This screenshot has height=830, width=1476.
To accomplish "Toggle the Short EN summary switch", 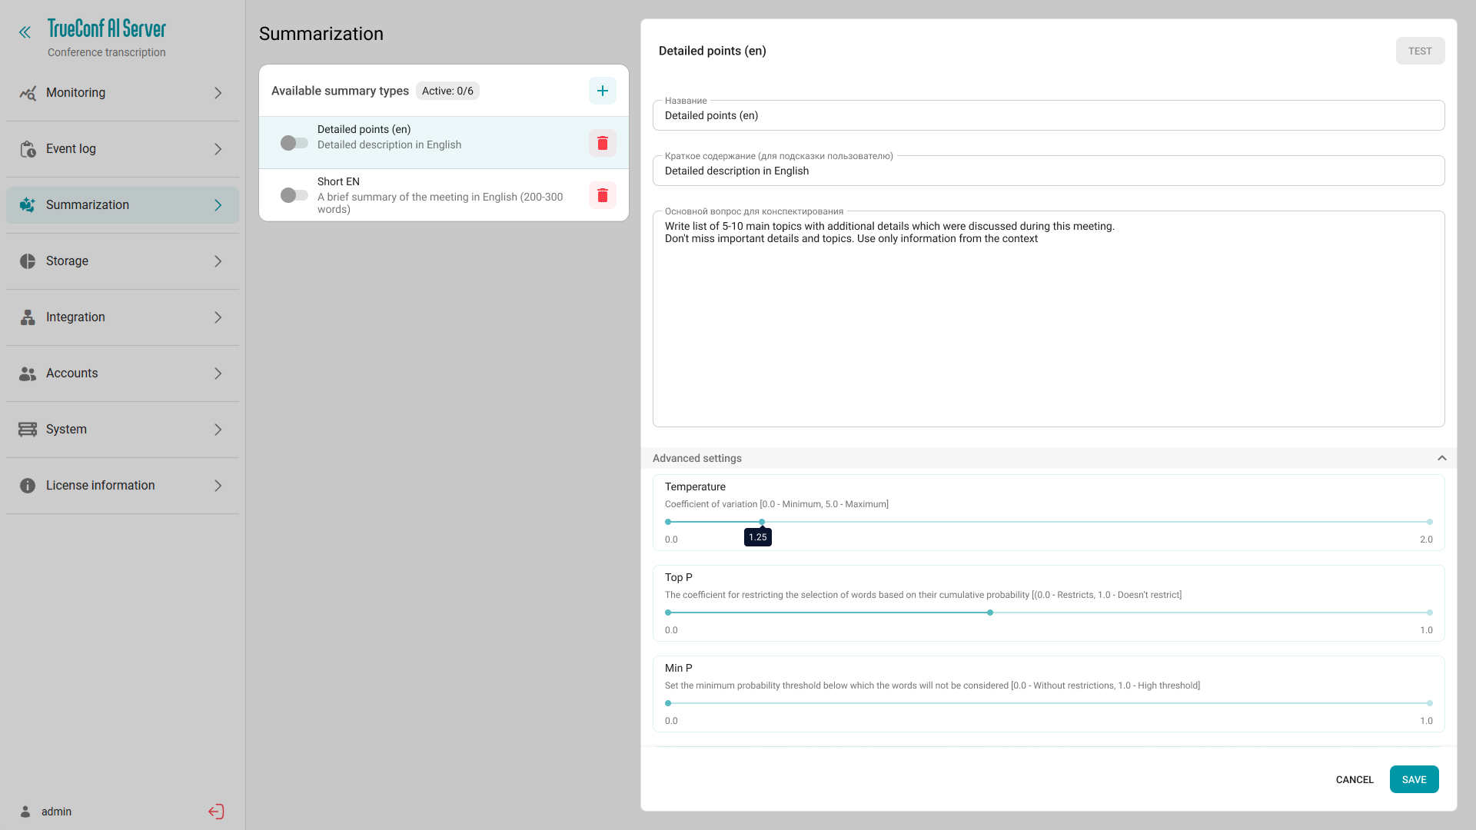I will pos(294,195).
